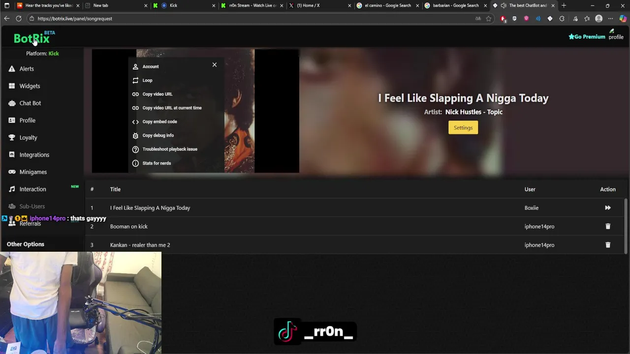The height and width of the screenshot is (354, 630).
Task: Click the site info lock icon
Action: [x=31, y=19]
